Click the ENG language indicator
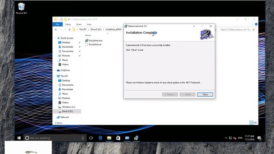274x154 pixels. point(240,138)
